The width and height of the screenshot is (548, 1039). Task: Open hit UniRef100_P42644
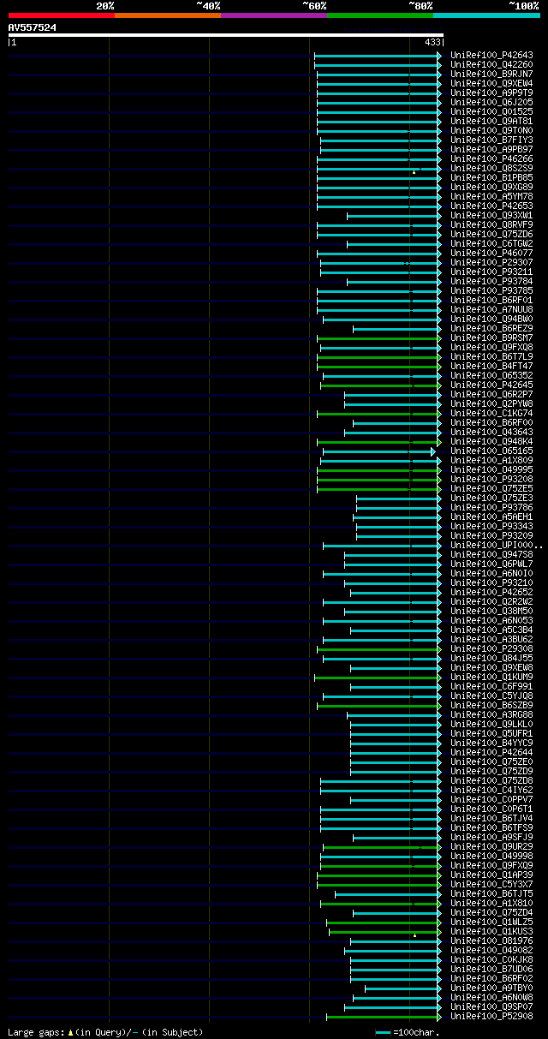(491, 752)
